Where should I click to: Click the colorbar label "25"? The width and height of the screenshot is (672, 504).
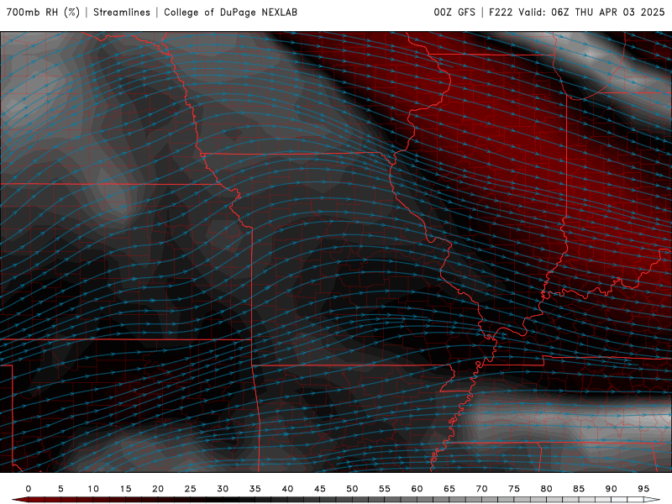click(191, 489)
